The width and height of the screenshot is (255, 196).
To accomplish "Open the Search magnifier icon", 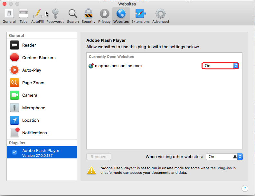I will (x=73, y=13).
